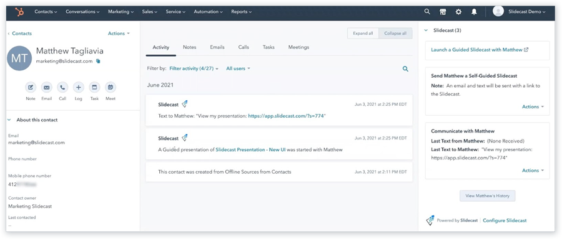Open contact Actions dropdown in left panel
Image resolution: width=562 pixels, height=239 pixels.
point(119,33)
